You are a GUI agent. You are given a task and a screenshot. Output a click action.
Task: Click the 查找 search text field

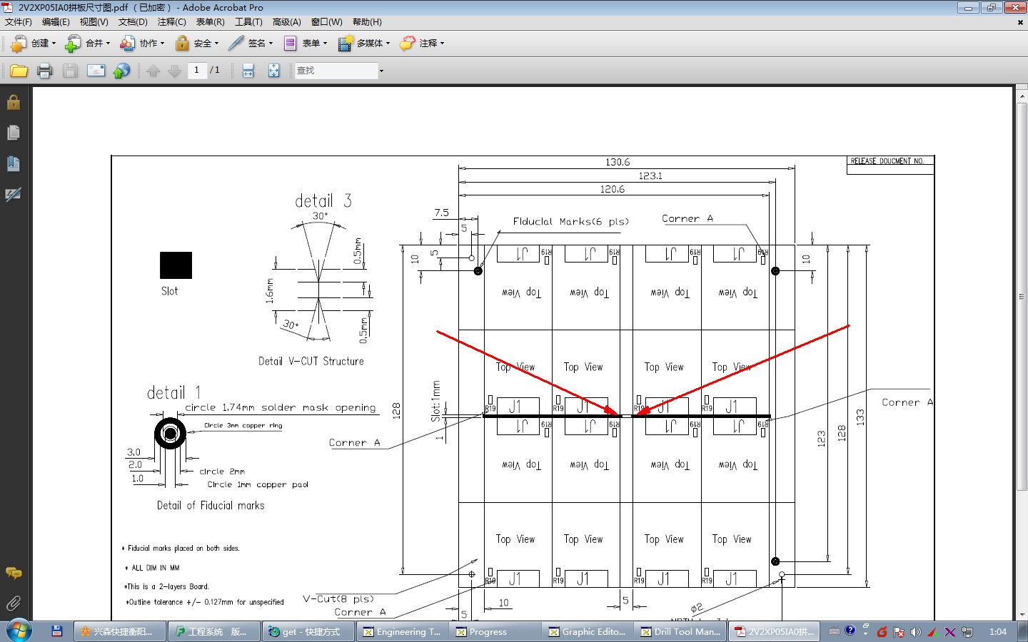336,71
